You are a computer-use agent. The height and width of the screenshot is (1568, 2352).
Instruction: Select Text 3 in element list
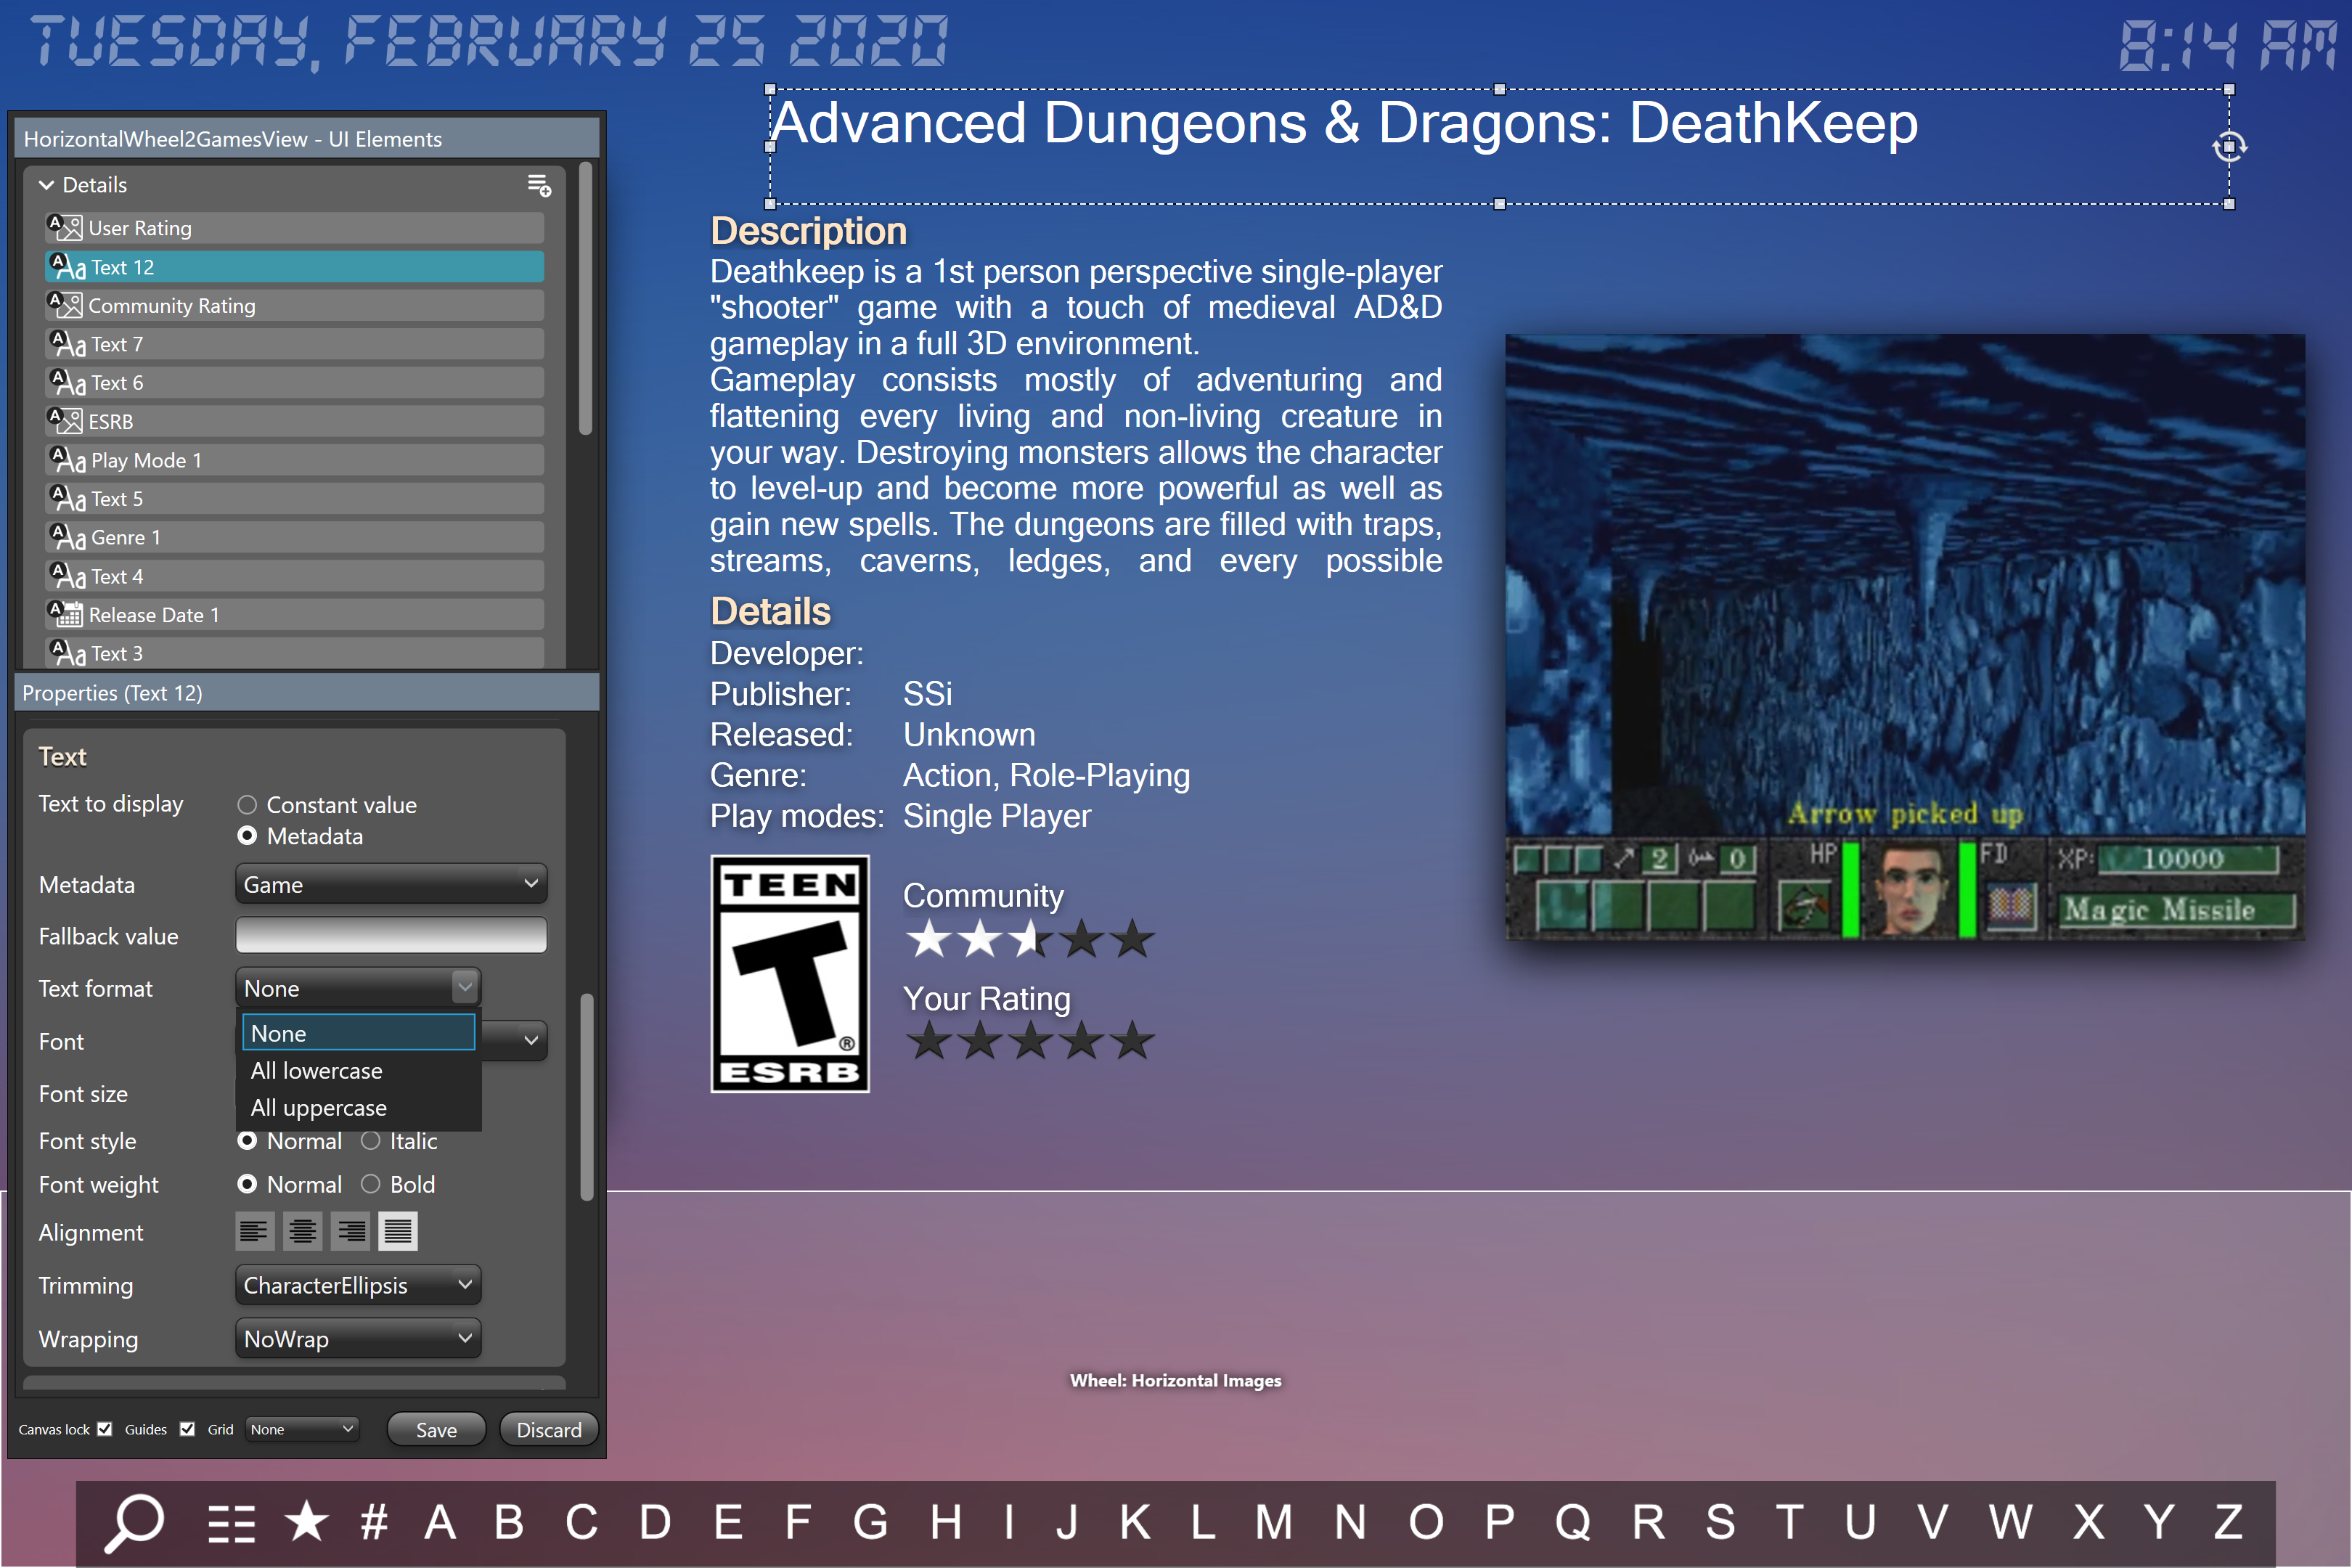coord(294,653)
